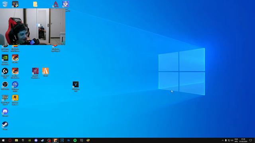Launch Grand Theft Auto V desktop shortcut
Image resolution: width=255 pixels, height=143 pixels.
click(x=5, y=100)
